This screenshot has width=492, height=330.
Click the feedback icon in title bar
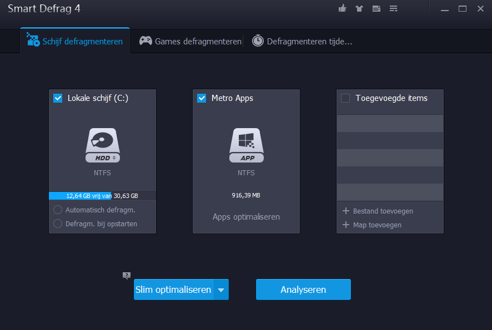pyautogui.click(x=376, y=8)
